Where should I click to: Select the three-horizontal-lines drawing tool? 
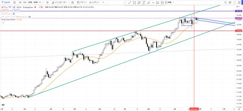tap(139, 2)
